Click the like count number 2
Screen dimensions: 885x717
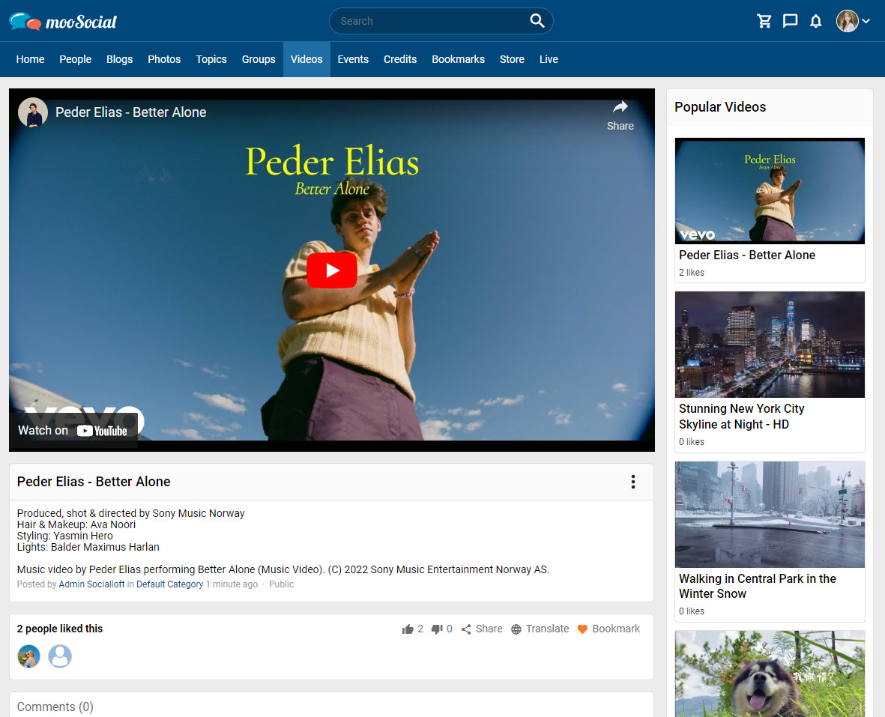tap(420, 629)
